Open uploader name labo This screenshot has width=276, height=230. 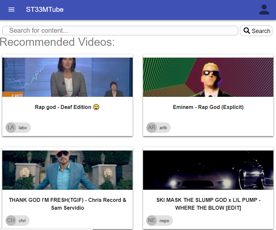23,128
